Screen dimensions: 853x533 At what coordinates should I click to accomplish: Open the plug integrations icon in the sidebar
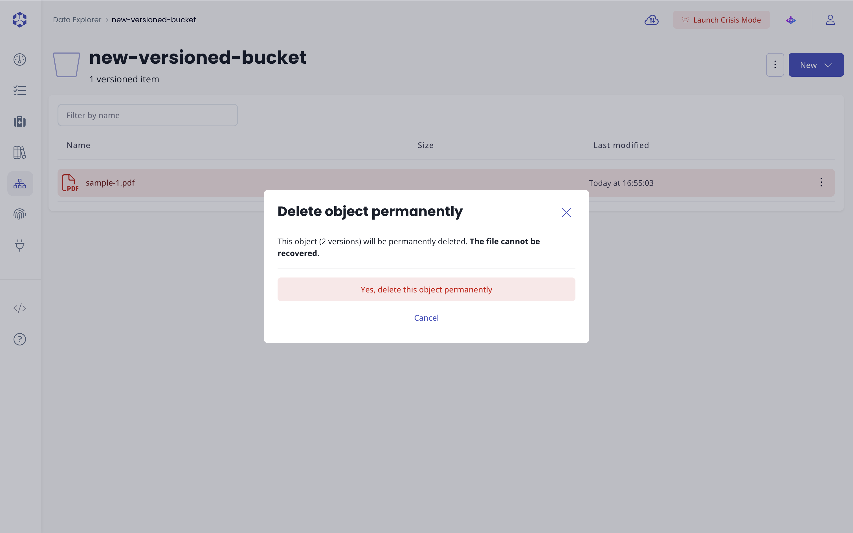(20, 245)
